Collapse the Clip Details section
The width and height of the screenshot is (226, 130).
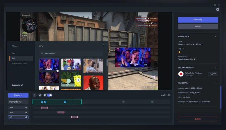tap(216, 36)
